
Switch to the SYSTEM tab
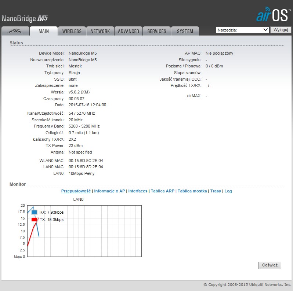185,31
